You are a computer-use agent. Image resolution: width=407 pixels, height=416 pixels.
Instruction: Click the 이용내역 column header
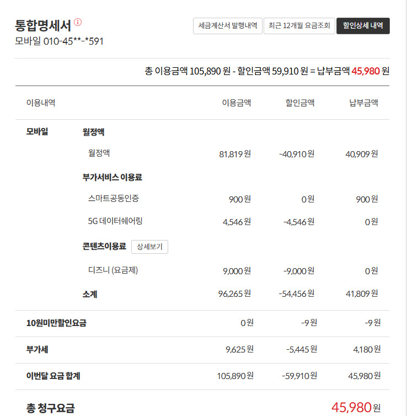(41, 103)
